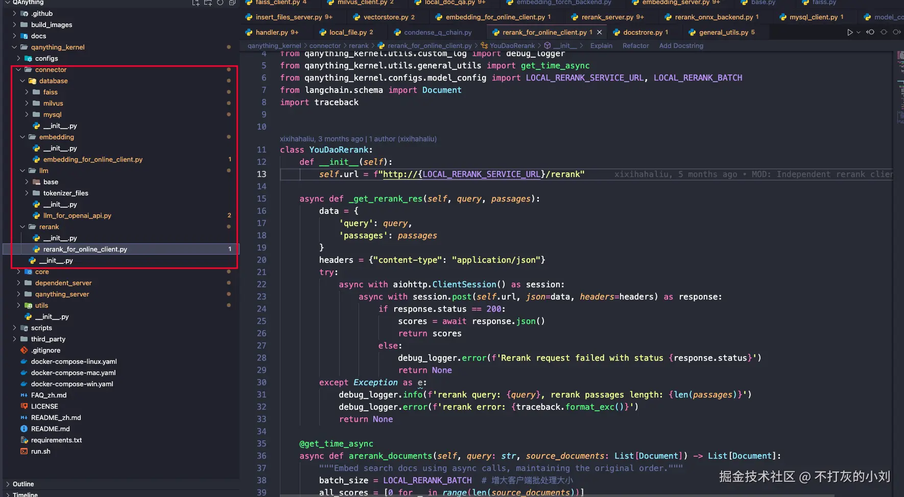
Task: Expand the .github folder
Action: point(14,14)
